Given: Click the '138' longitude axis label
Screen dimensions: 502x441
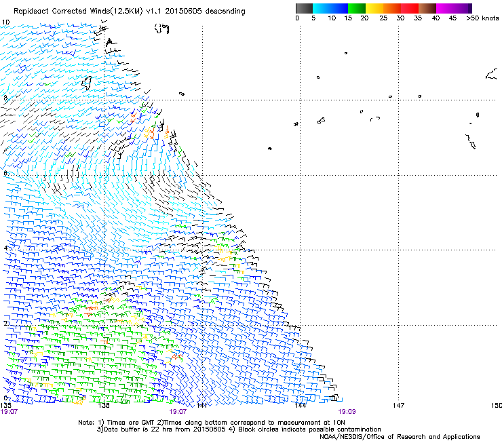Looking at the screenshot, I should coord(104,405).
